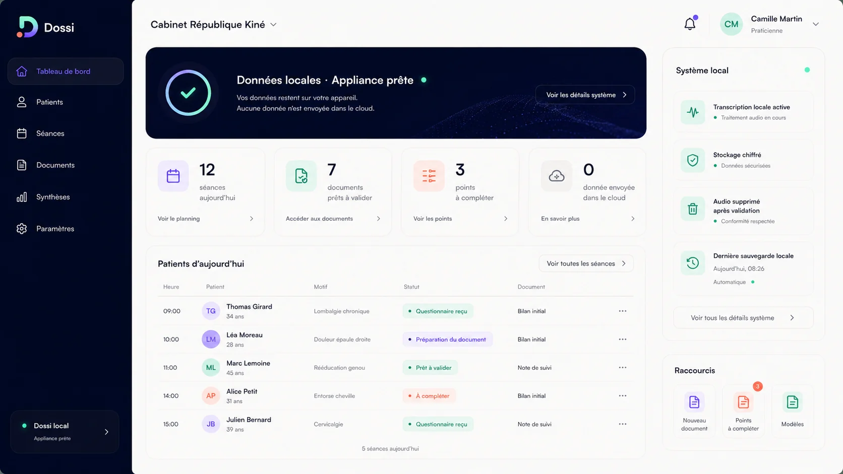Image resolution: width=843 pixels, height=474 pixels.
Task: Click the Cervicalgie motif
Action: pos(328,424)
